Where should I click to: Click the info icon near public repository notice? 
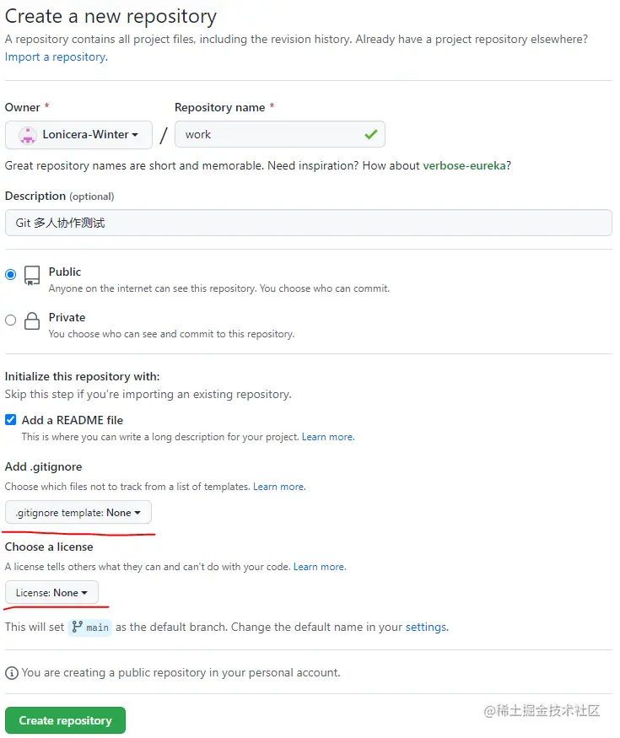point(12,673)
